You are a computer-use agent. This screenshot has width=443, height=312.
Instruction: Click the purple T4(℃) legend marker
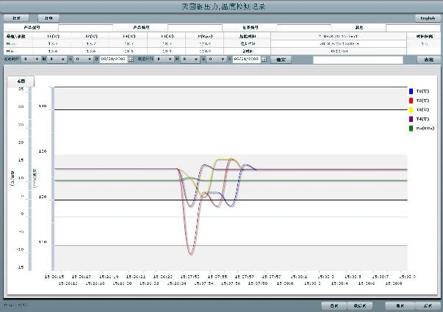tap(410, 118)
